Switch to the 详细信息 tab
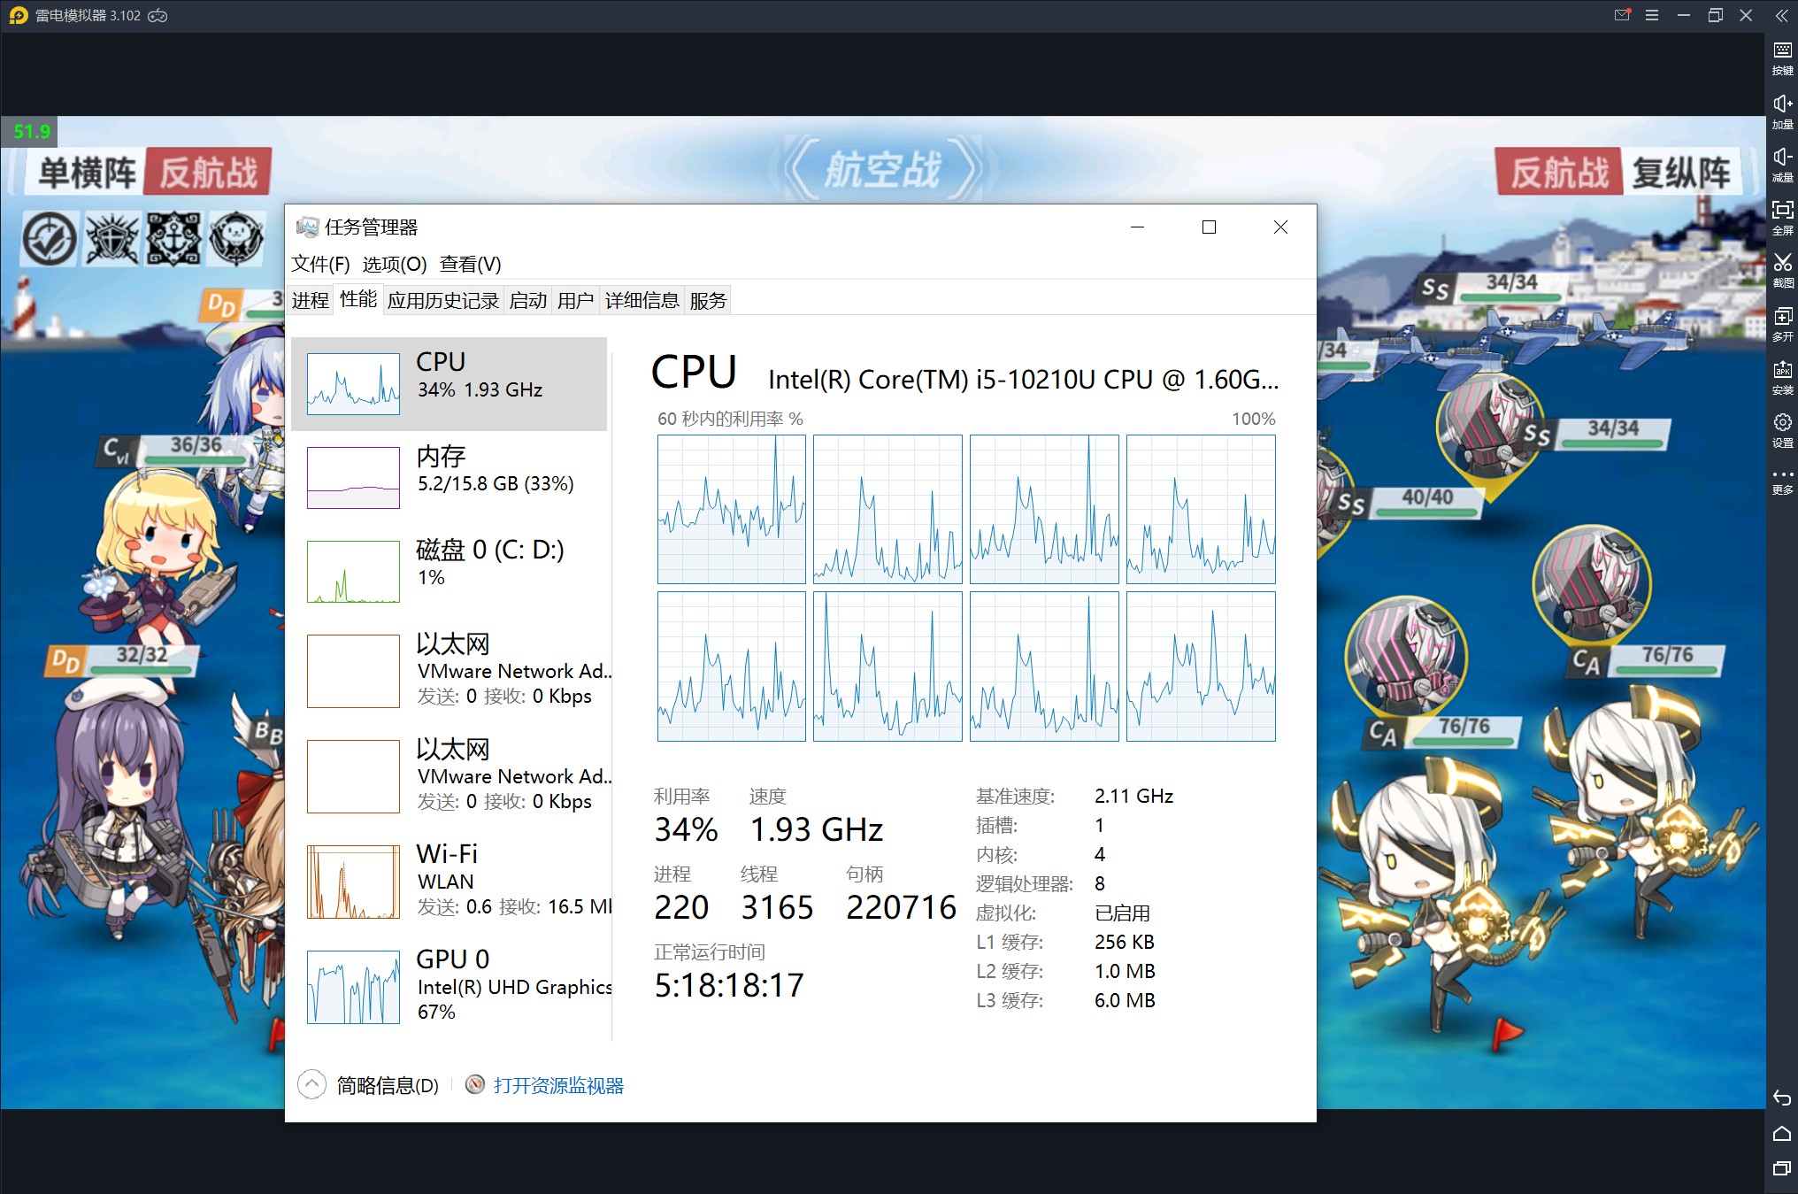The height and width of the screenshot is (1194, 1798). point(642,300)
